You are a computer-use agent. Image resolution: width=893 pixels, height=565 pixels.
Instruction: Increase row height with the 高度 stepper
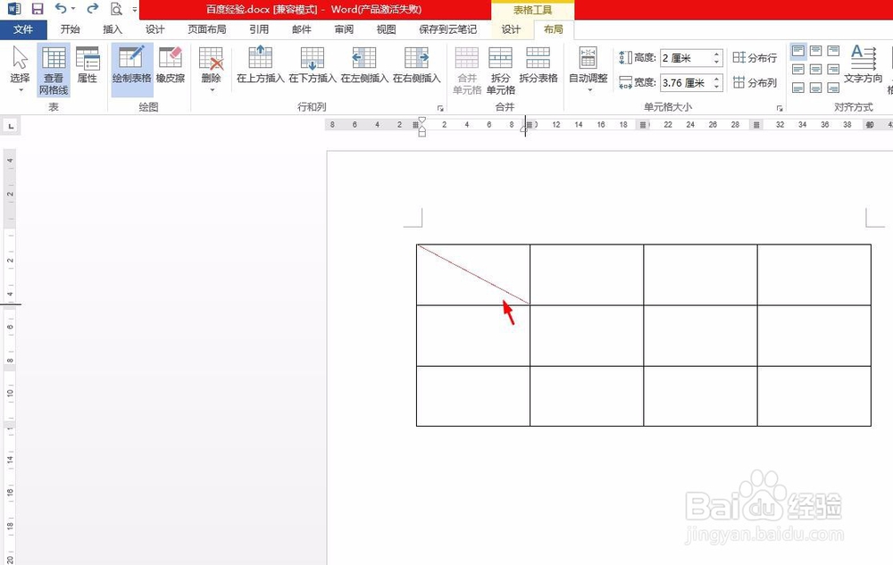[x=717, y=54]
